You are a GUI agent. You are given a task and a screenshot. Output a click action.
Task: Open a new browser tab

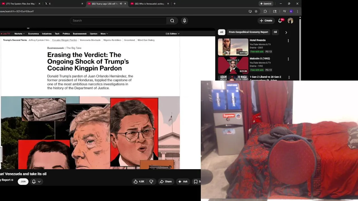point(175,4)
